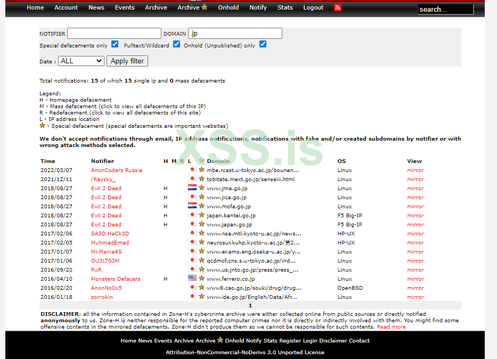Screen dimensions: 497x359
Task: Click the star next to tobitate.mext.go.jp
Action: [201, 178]
